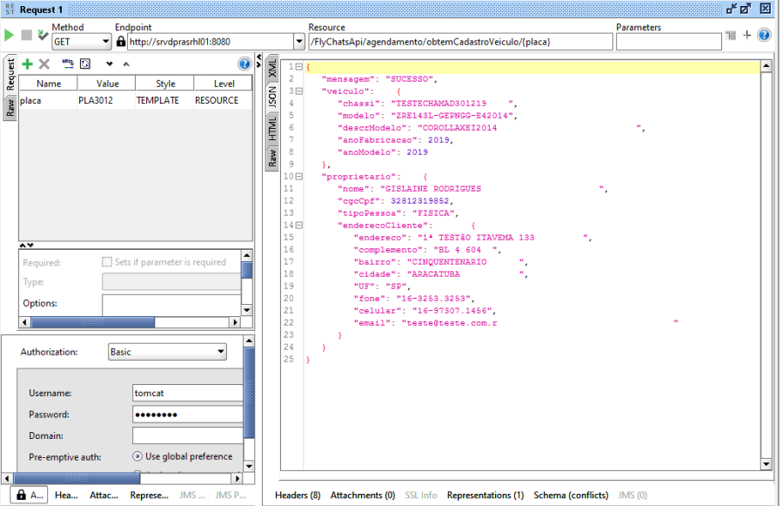Image resolution: width=783 pixels, height=506 pixels.
Task: Click the icon left of the top plus
Action: pyautogui.click(x=731, y=36)
